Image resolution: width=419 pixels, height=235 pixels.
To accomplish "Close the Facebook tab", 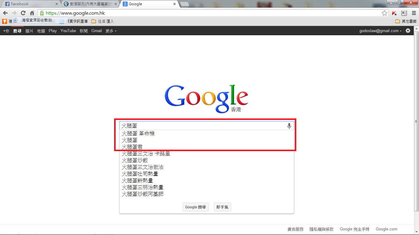I will [x=56, y=4].
